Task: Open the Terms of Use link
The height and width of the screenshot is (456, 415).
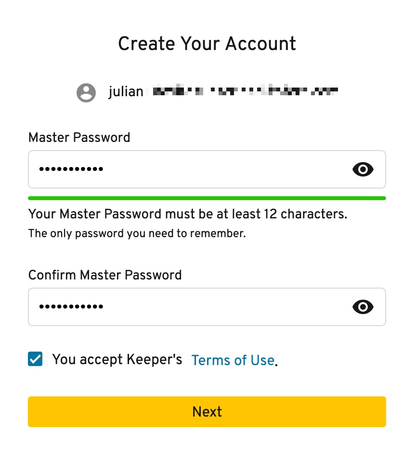Action: 233,360
